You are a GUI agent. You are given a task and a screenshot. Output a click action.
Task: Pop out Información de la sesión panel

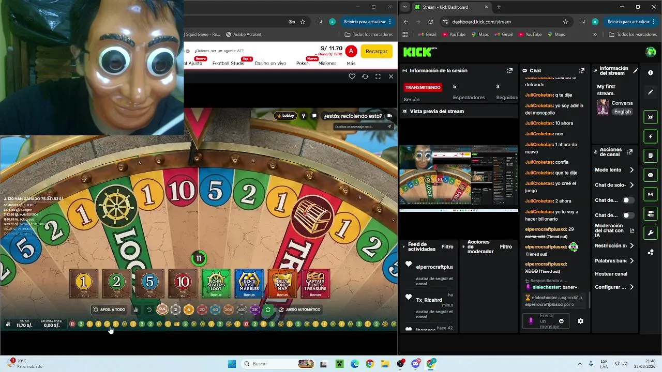click(510, 70)
